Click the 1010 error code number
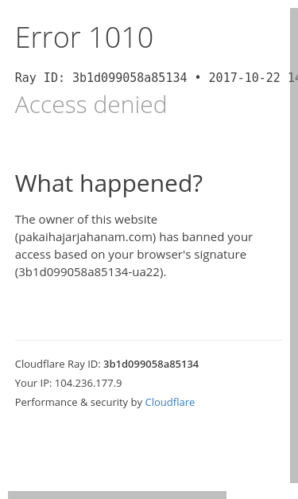Image resolution: width=298 pixels, height=499 pixels. point(121,38)
